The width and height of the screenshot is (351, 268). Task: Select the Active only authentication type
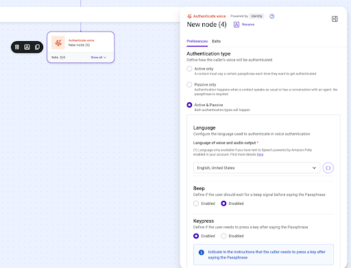click(x=189, y=69)
